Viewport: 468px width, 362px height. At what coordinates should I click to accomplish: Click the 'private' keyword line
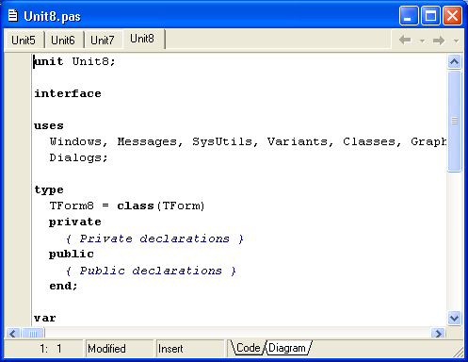tap(75, 222)
